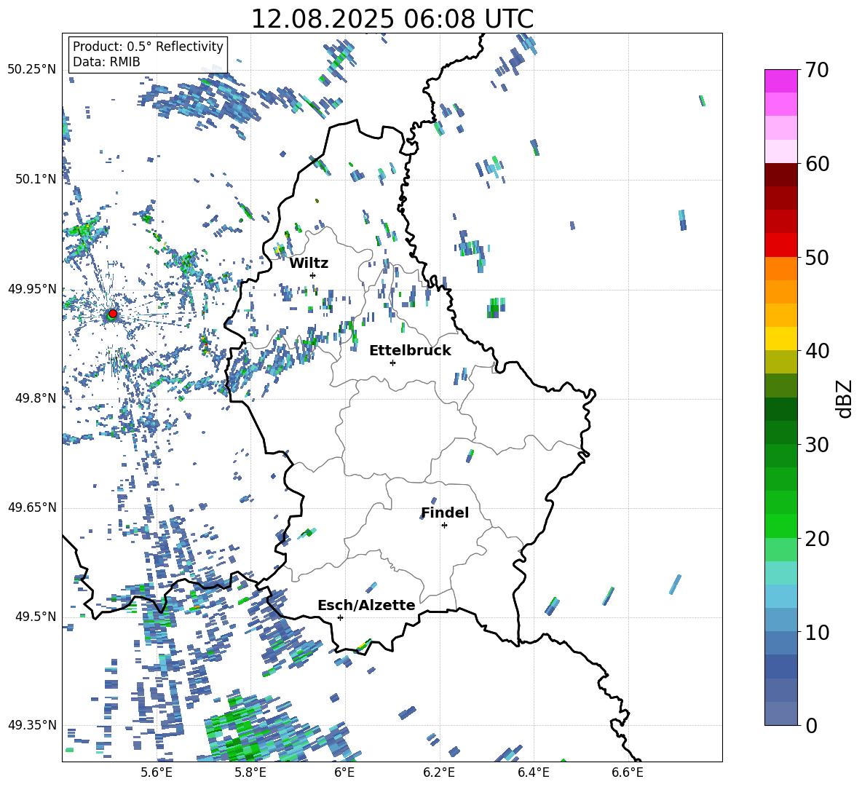Viewport: 862px width, 787px height.
Task: Click the 6.6°E longitude label
Action: pyautogui.click(x=628, y=772)
